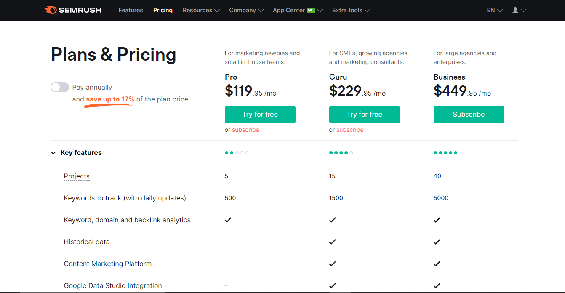Open the EN language selector
This screenshot has height=293, width=565.
pyautogui.click(x=494, y=10)
